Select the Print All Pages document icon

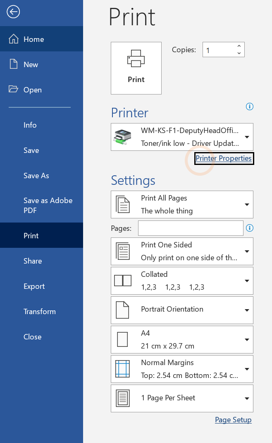123,204
